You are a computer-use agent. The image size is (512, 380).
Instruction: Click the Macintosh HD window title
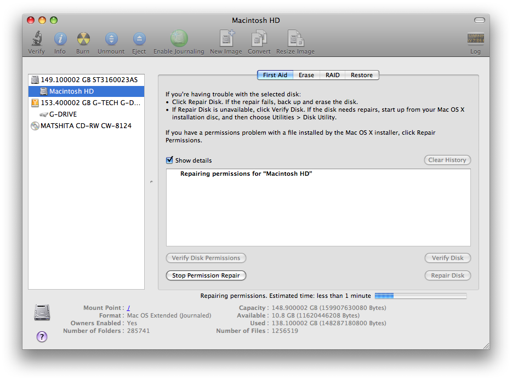coord(255,20)
